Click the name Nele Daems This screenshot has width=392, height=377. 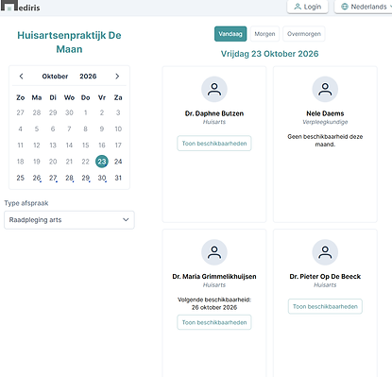(325, 113)
